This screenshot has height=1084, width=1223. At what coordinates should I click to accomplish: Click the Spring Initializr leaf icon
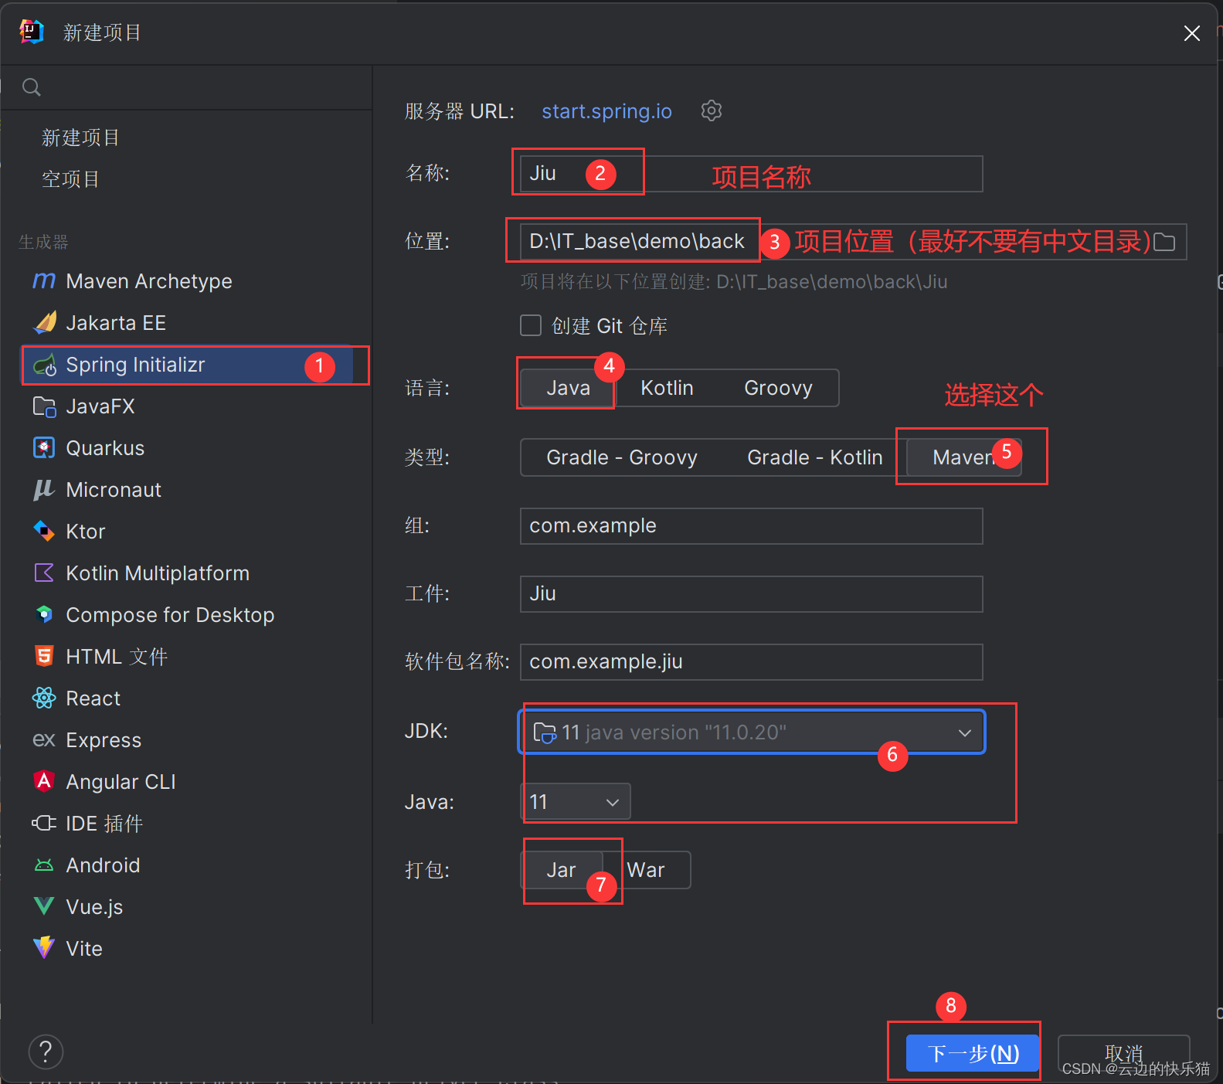click(45, 365)
